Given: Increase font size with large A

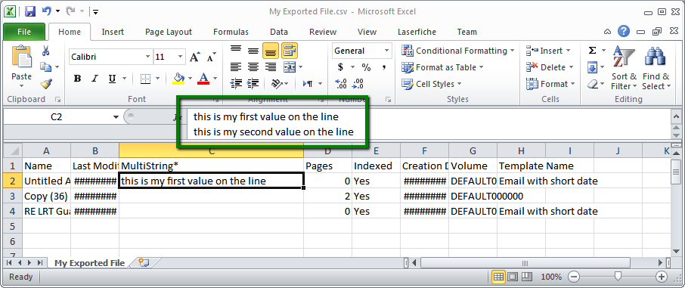Looking at the screenshot, I should coord(195,57).
